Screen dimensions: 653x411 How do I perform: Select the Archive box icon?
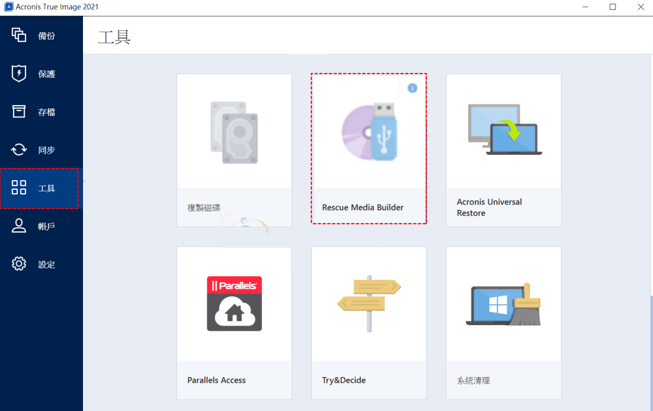click(x=19, y=111)
